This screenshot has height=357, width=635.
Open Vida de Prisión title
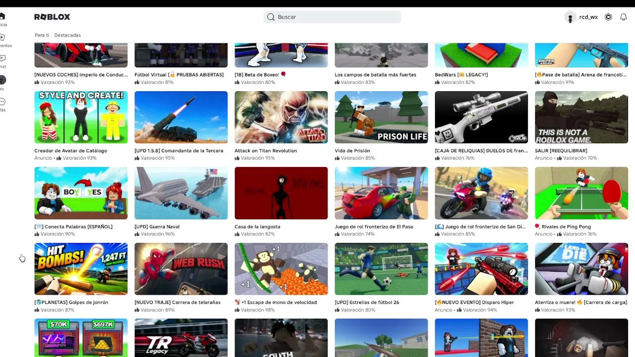tap(352, 151)
